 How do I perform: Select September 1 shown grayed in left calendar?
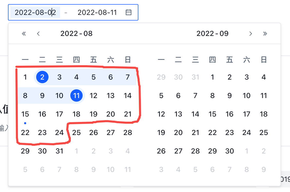pos(76,151)
